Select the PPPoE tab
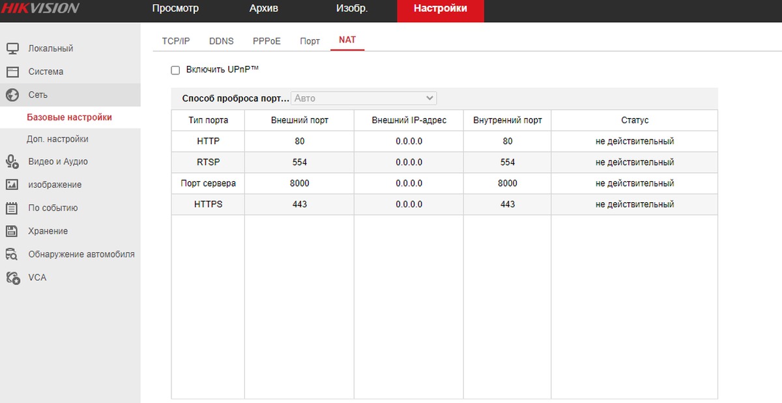The width and height of the screenshot is (782, 403). (x=267, y=41)
